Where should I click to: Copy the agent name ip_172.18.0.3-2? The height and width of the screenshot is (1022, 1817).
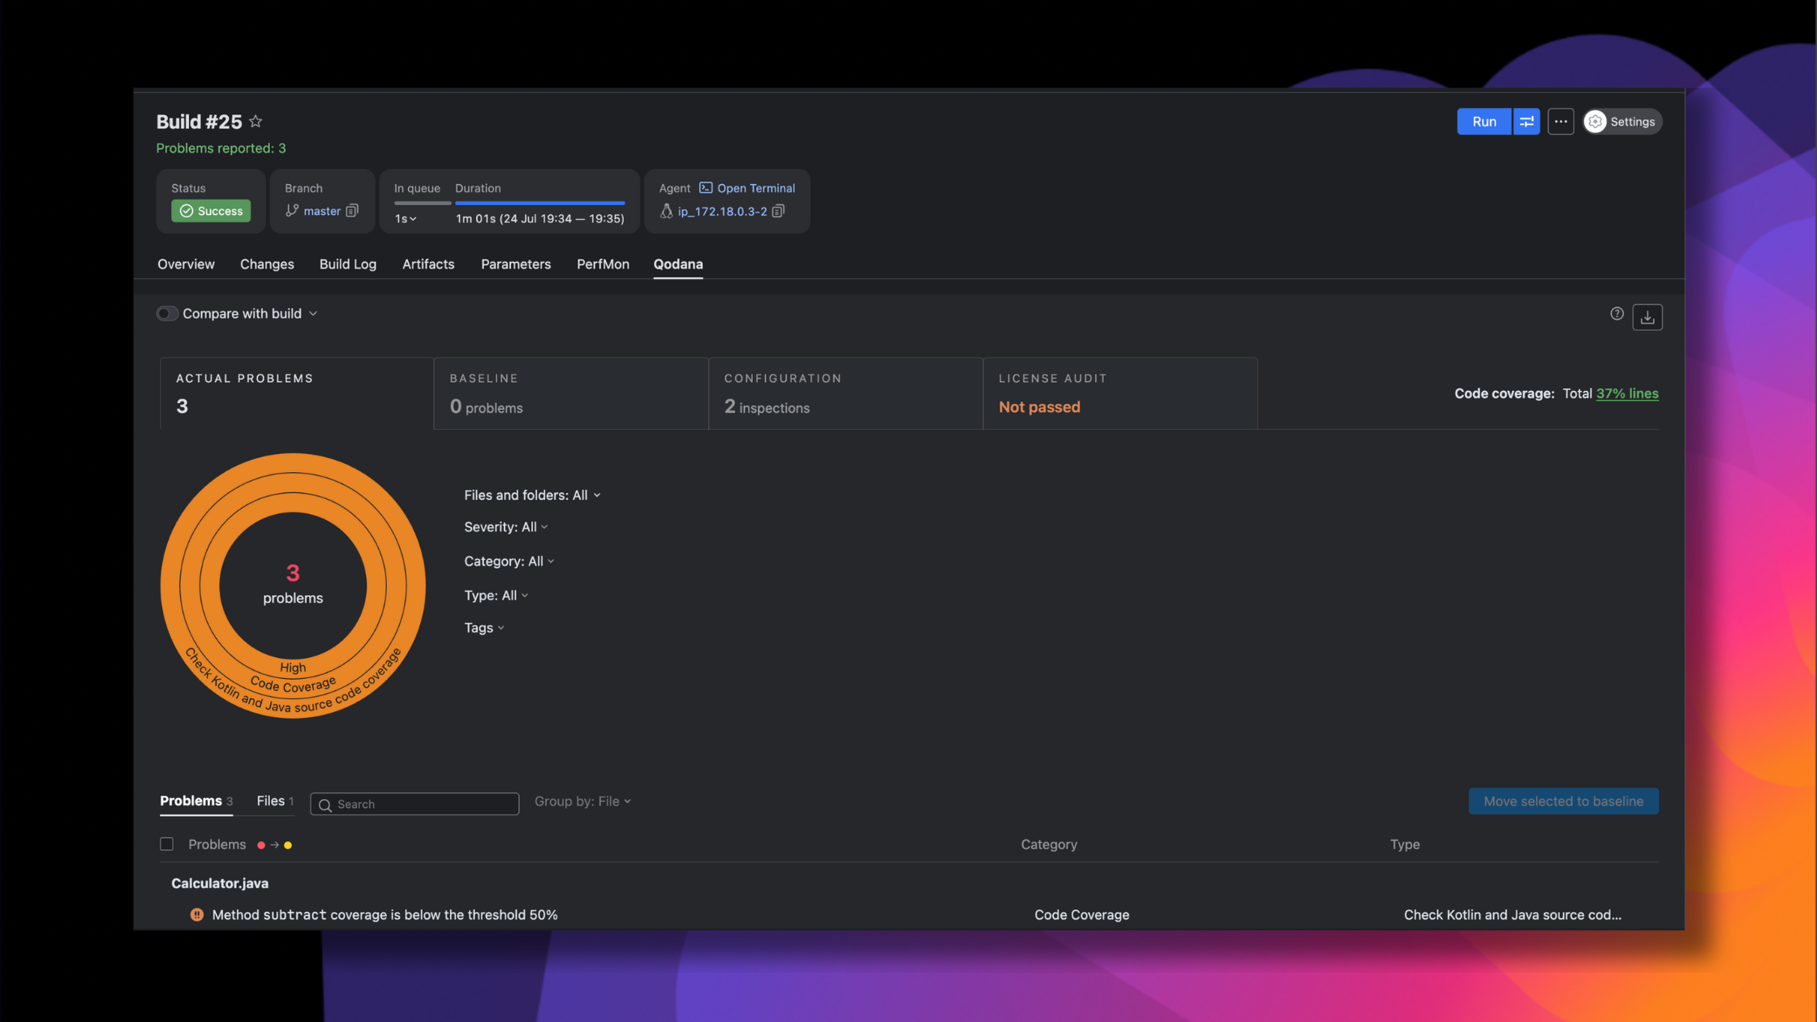click(x=778, y=211)
